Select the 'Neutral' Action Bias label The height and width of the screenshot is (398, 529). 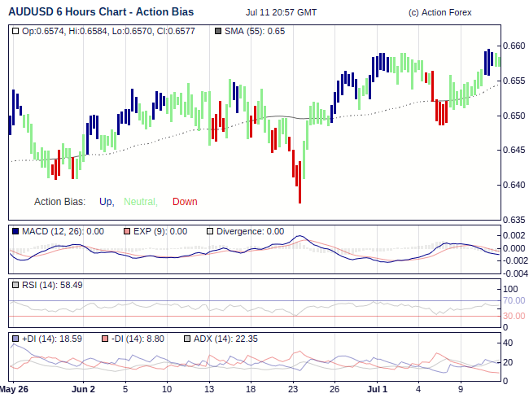[140, 202]
